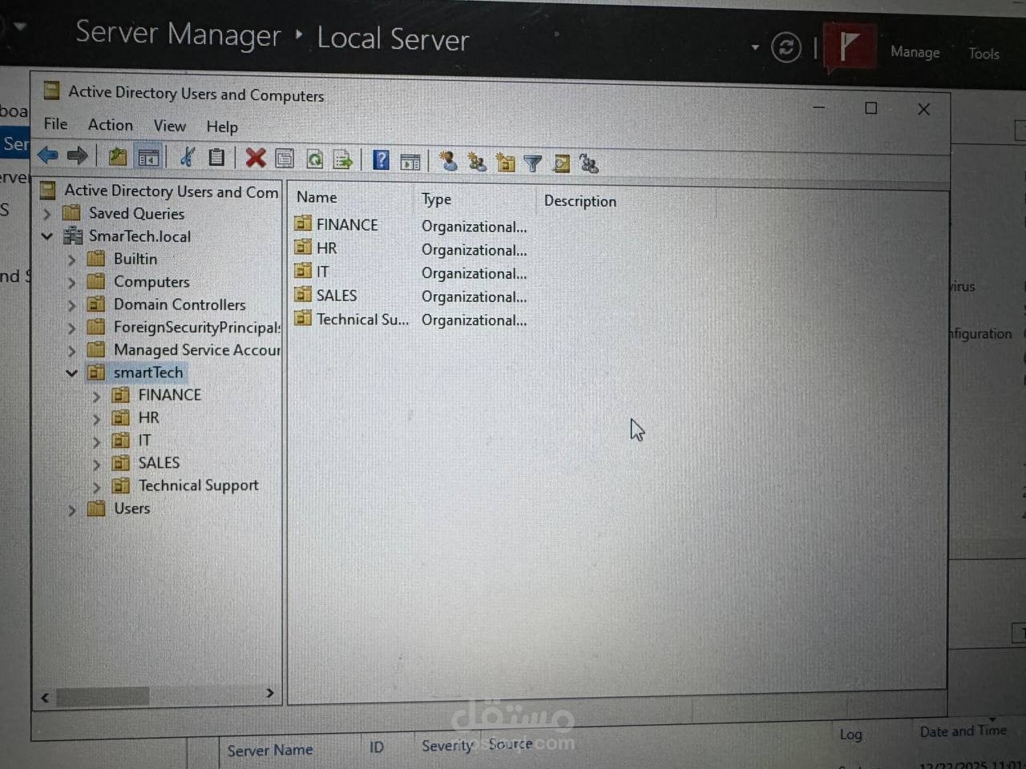The image size is (1026, 769).
Task: Click the Help icon in the toolbar
Action: pyautogui.click(x=380, y=159)
